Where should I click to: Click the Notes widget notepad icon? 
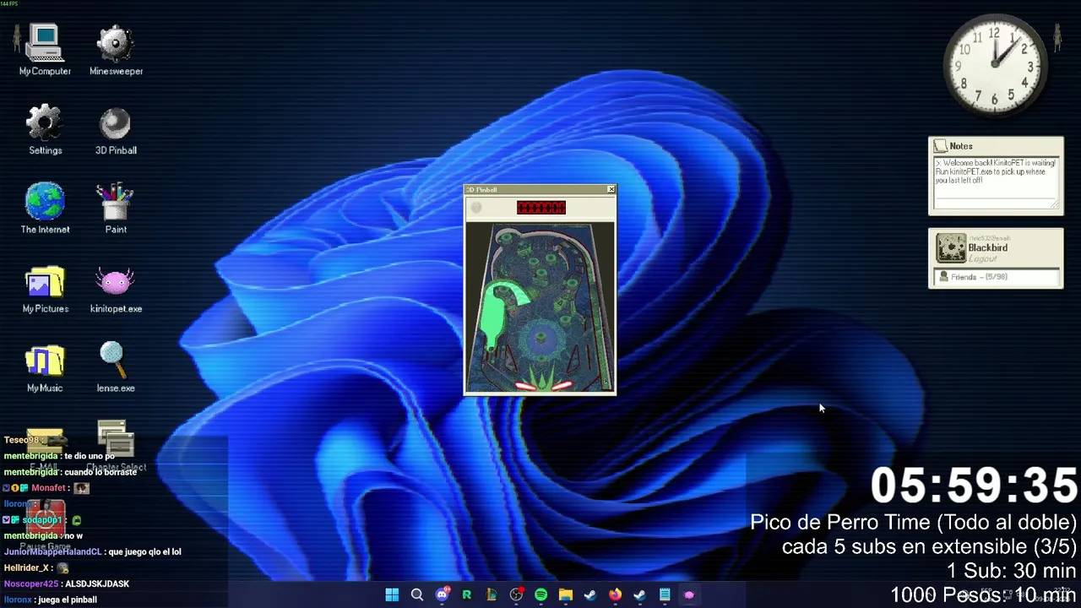940,146
